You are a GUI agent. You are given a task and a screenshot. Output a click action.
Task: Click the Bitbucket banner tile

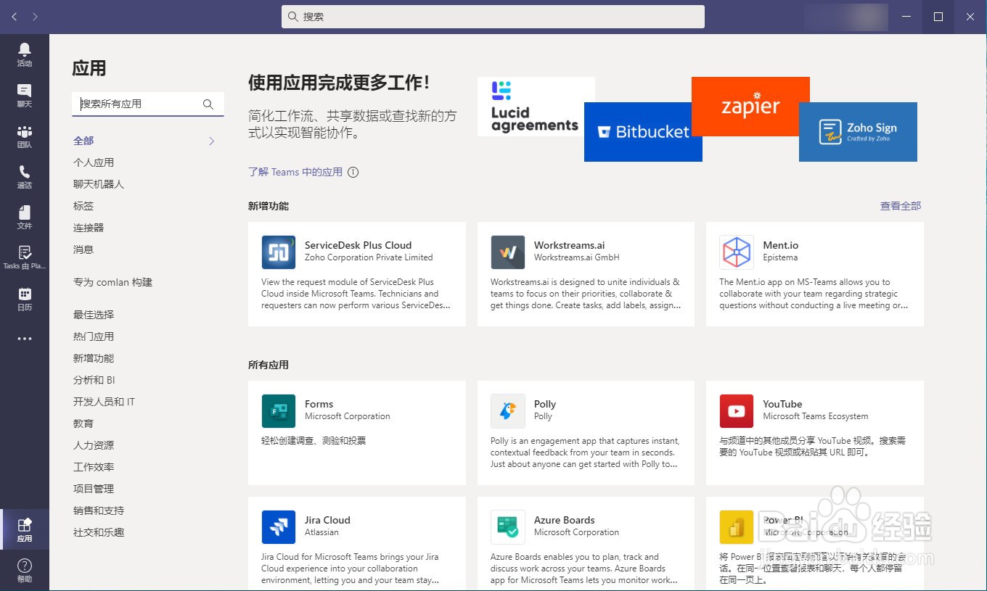click(643, 132)
